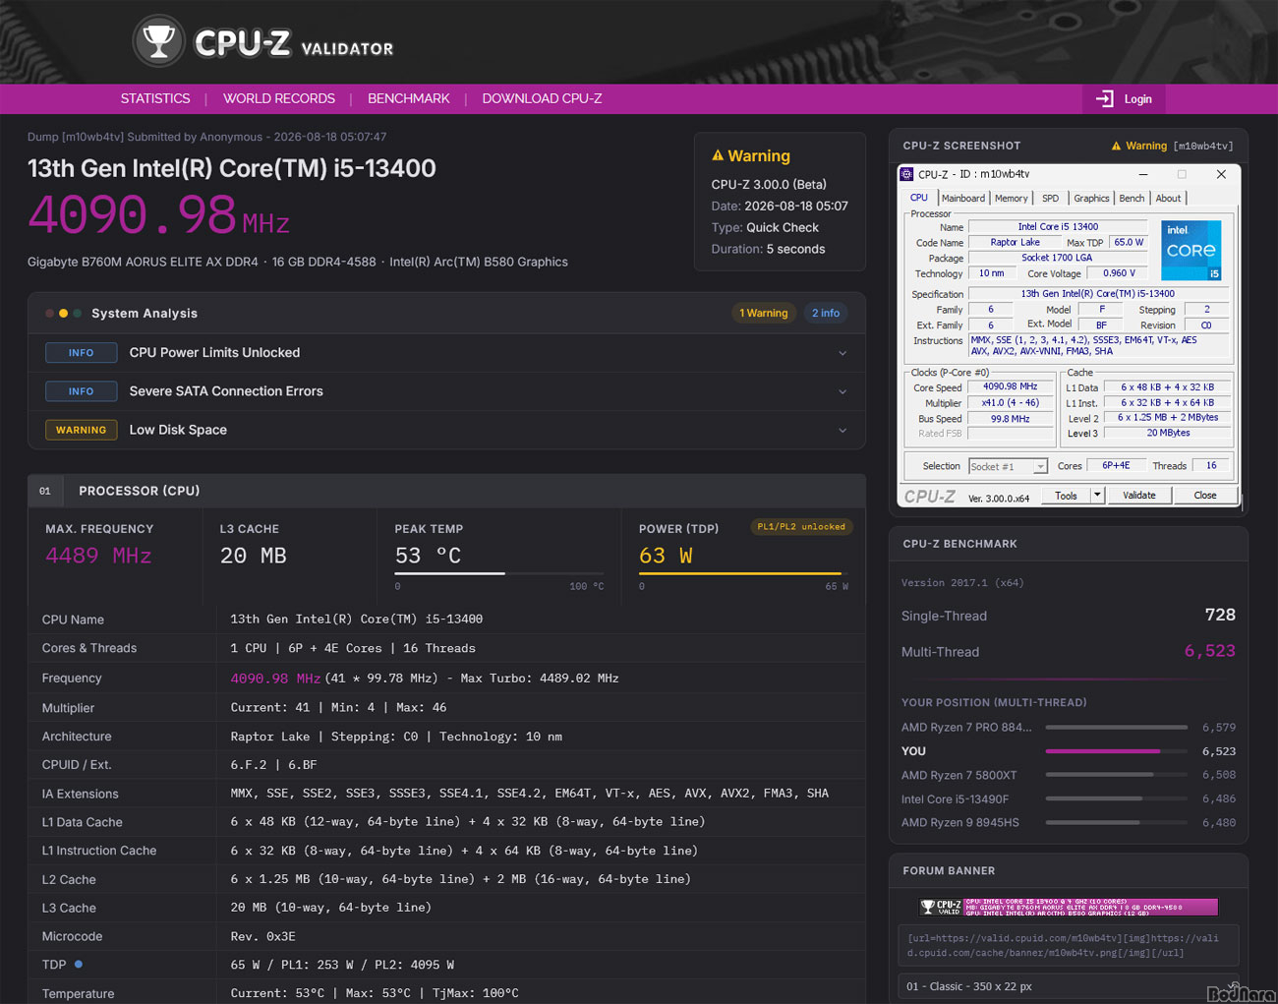Open the Socket #1 selection dropdown
Viewport: 1278px width, 1004px height.
pos(1008,466)
